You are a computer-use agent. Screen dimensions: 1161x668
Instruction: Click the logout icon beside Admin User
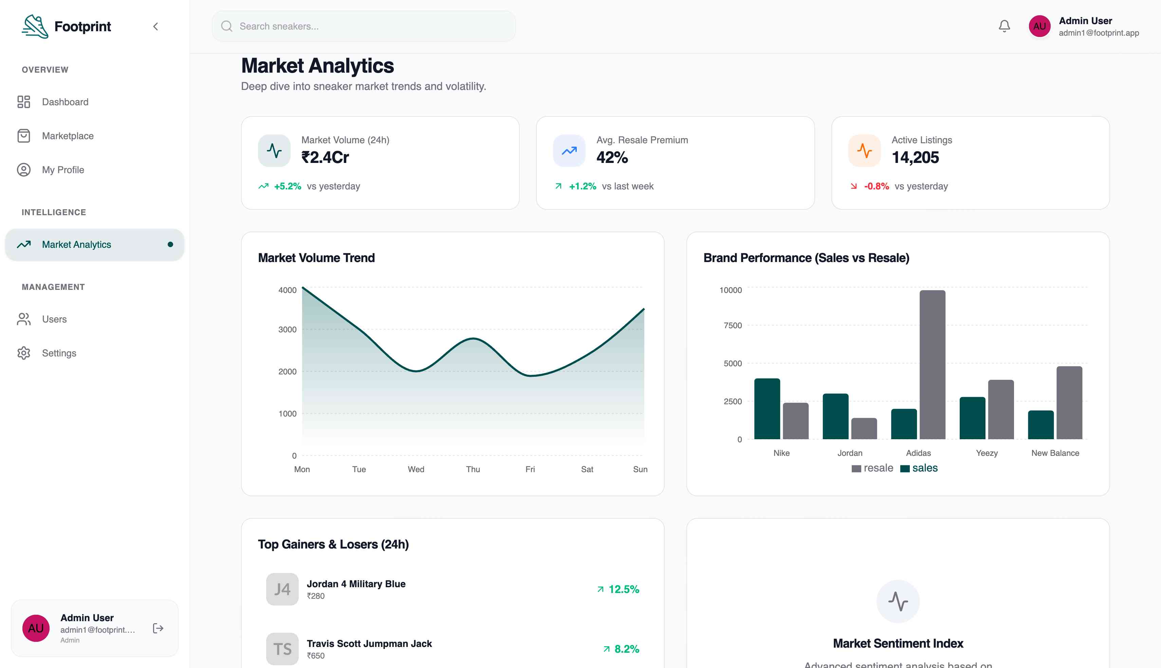[158, 628]
